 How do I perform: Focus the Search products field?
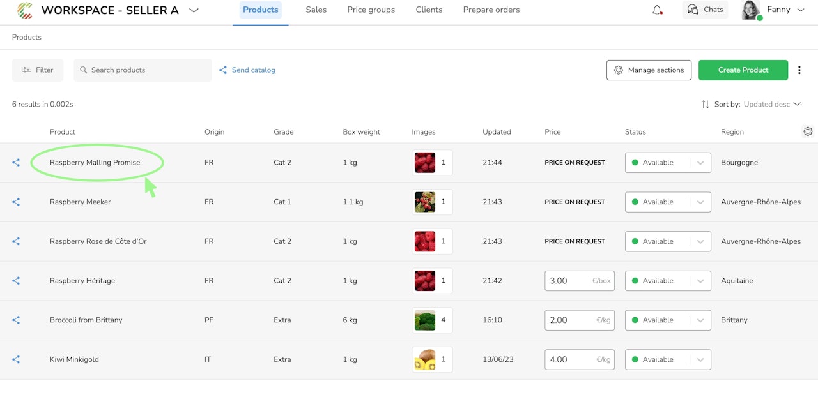tap(143, 70)
